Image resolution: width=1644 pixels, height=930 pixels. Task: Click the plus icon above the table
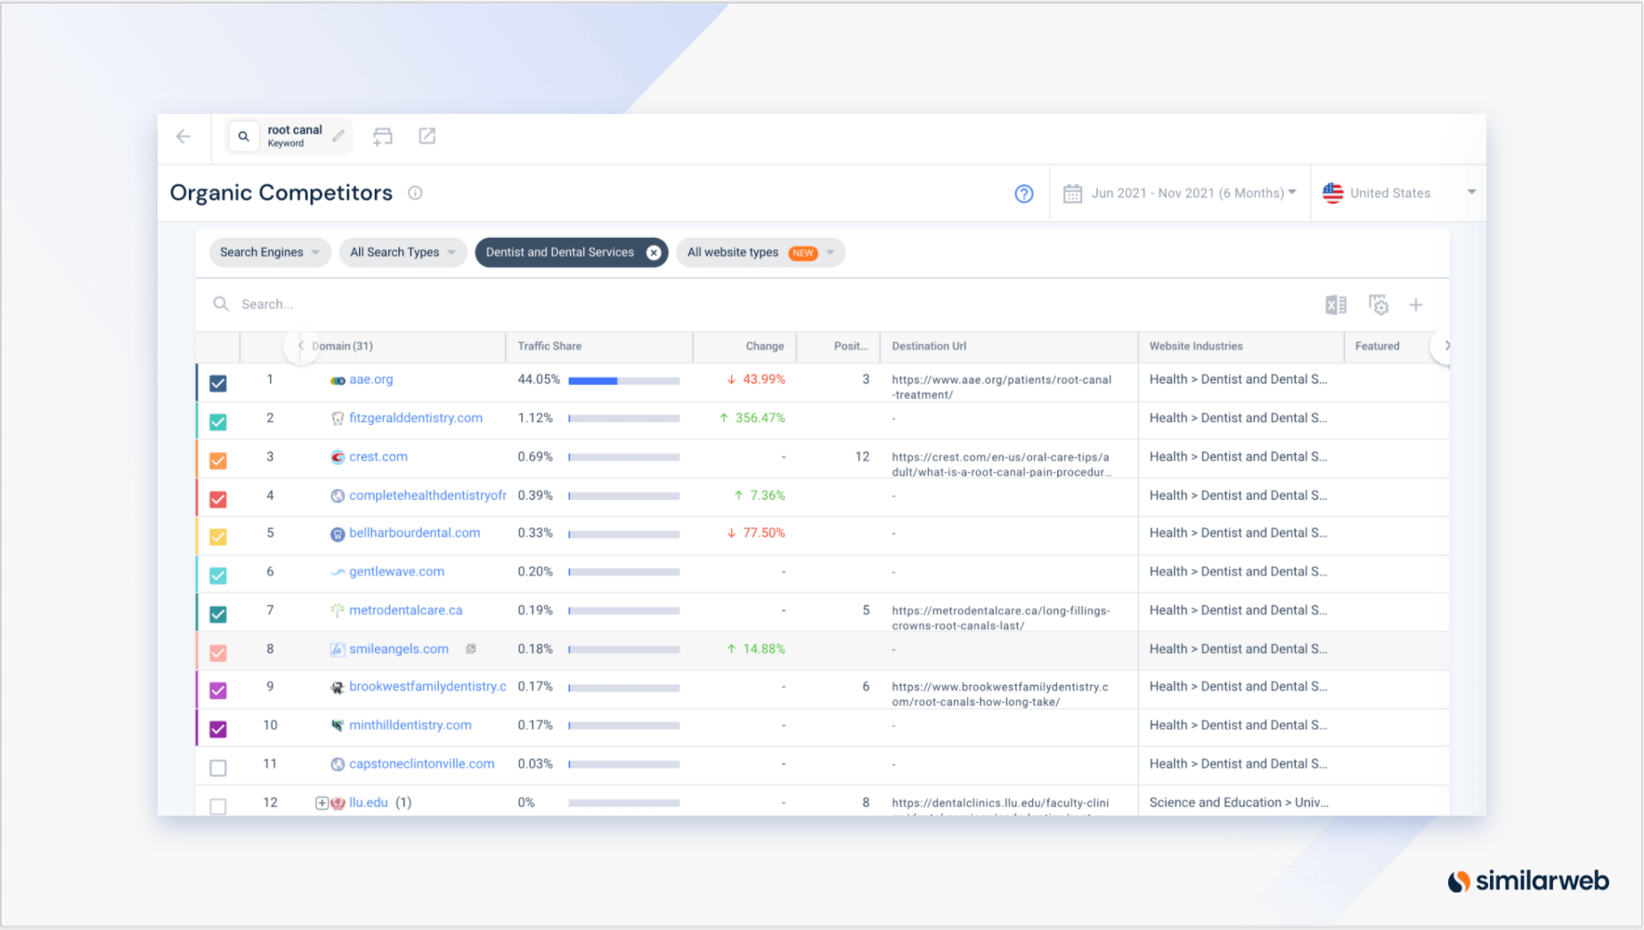point(1416,305)
